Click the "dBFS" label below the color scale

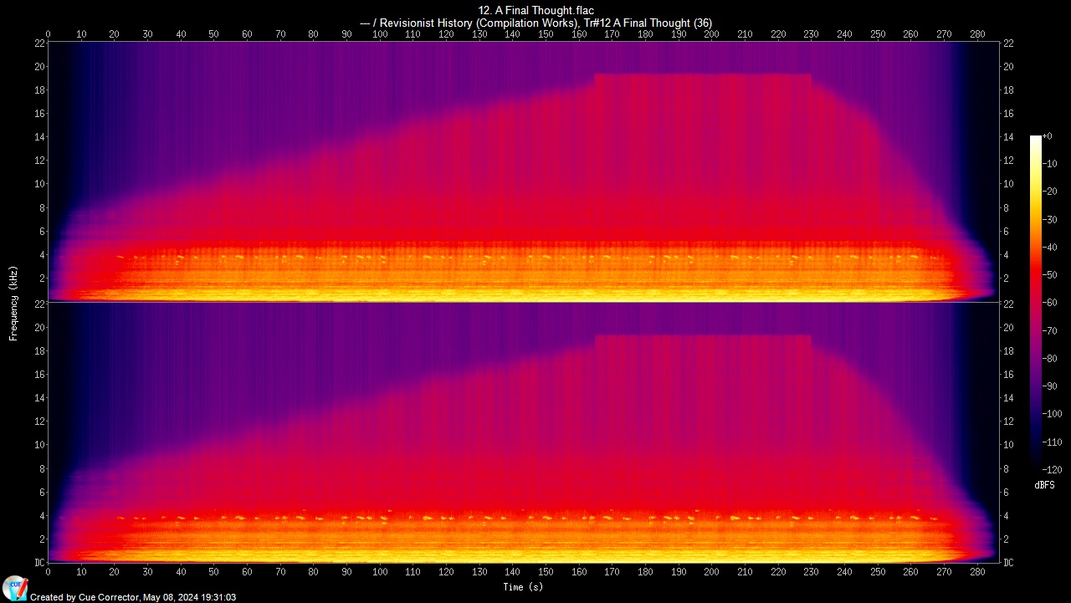(1044, 485)
